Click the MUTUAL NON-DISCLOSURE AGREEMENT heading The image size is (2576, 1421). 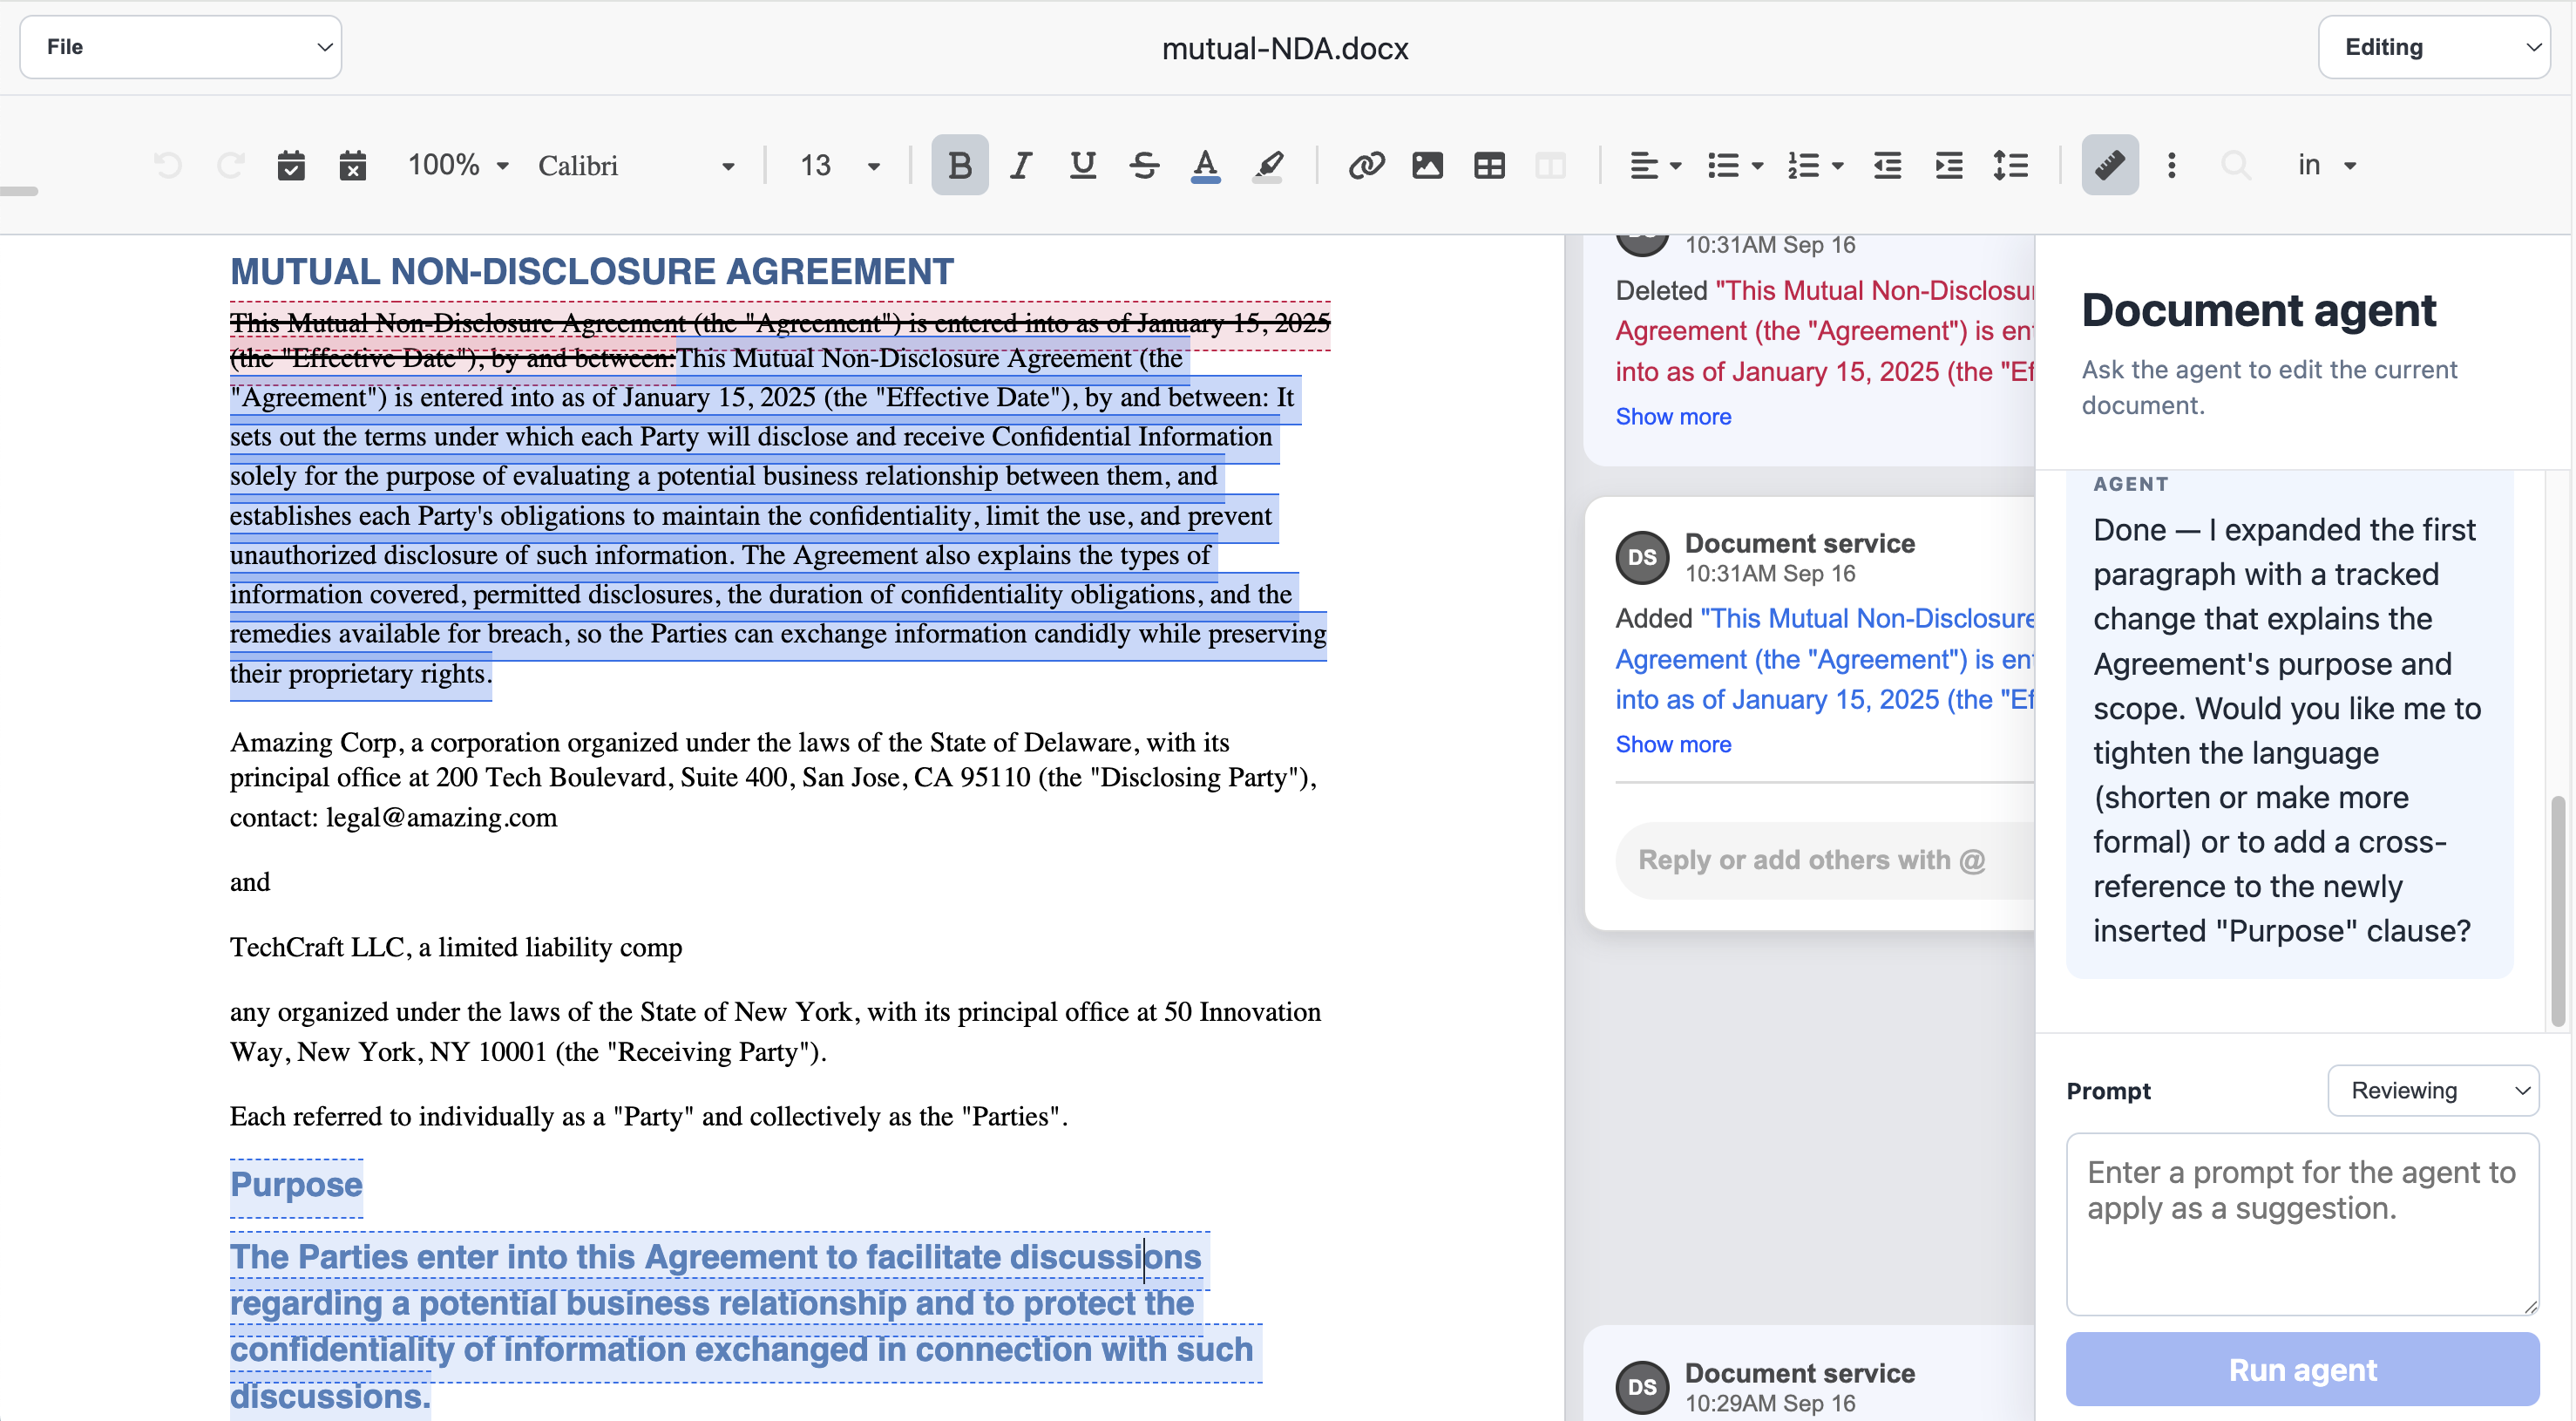click(x=592, y=271)
